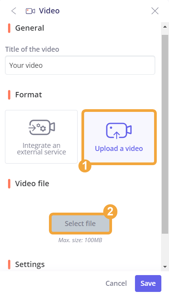Click the General section heading

[x=30, y=28]
